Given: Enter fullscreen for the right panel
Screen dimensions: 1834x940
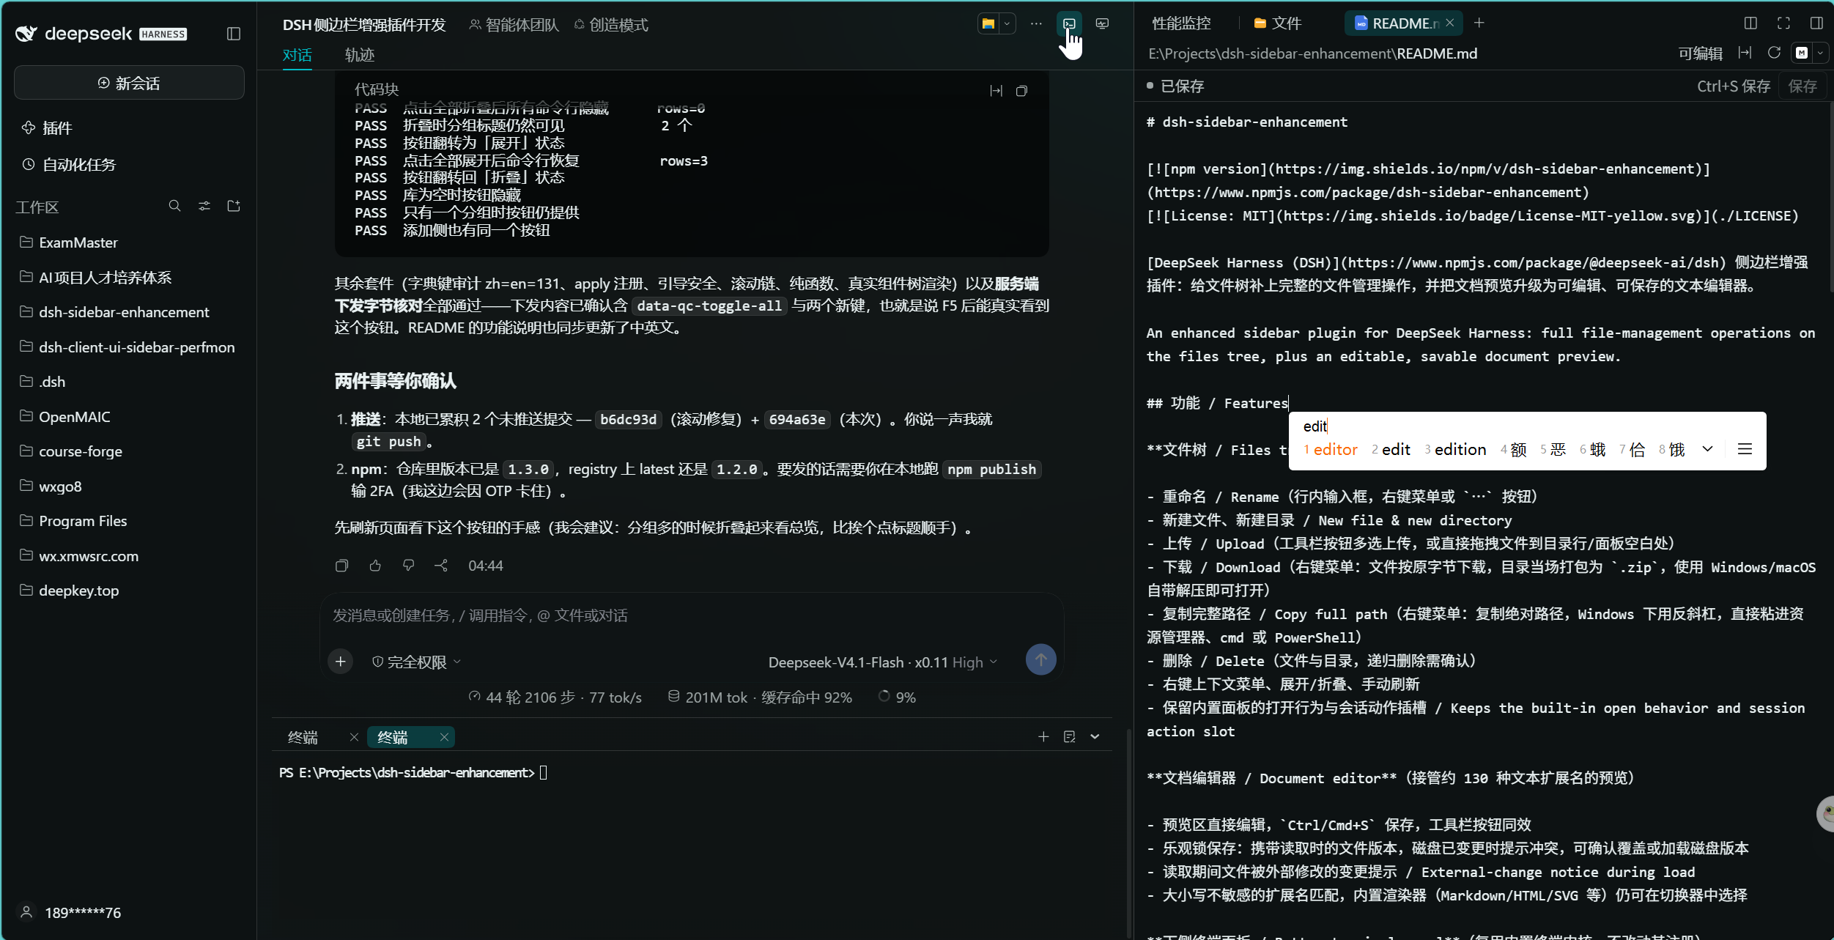Looking at the screenshot, I should [1783, 23].
